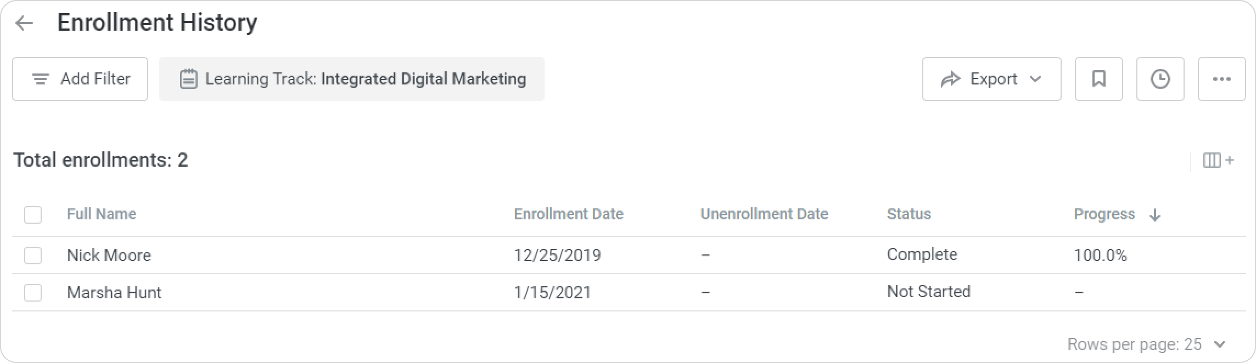This screenshot has width=1256, height=363.
Task: Click the bookmark icon button
Action: tap(1098, 79)
